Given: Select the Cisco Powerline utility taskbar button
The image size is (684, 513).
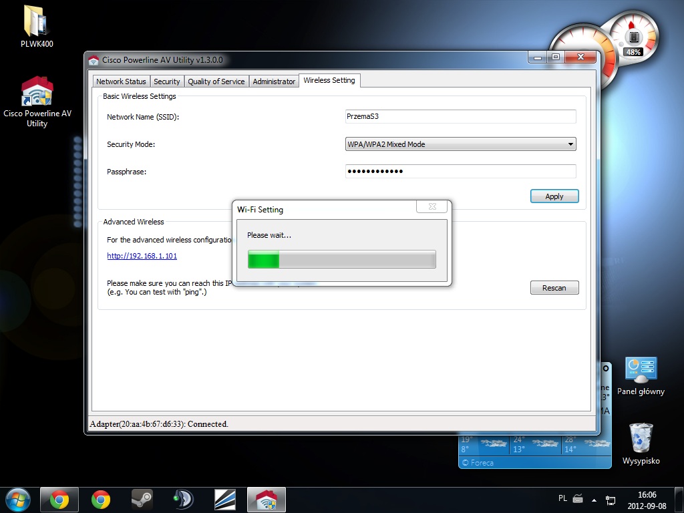Looking at the screenshot, I should tap(267, 500).
